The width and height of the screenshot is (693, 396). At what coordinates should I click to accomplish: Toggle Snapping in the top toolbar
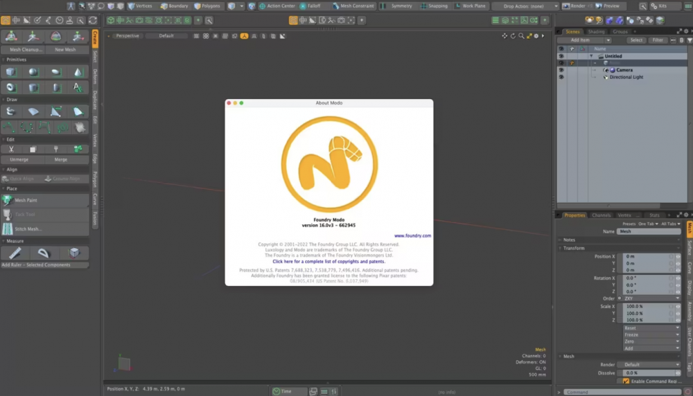(434, 6)
